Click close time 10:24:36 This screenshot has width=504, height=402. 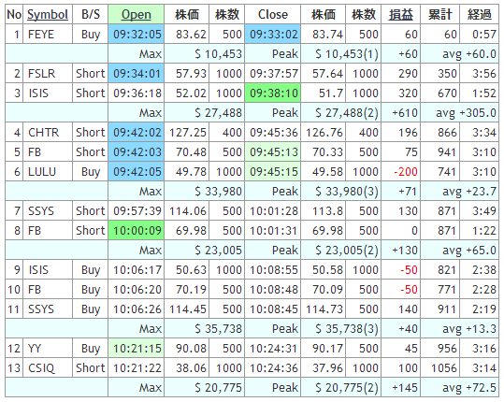tap(274, 368)
